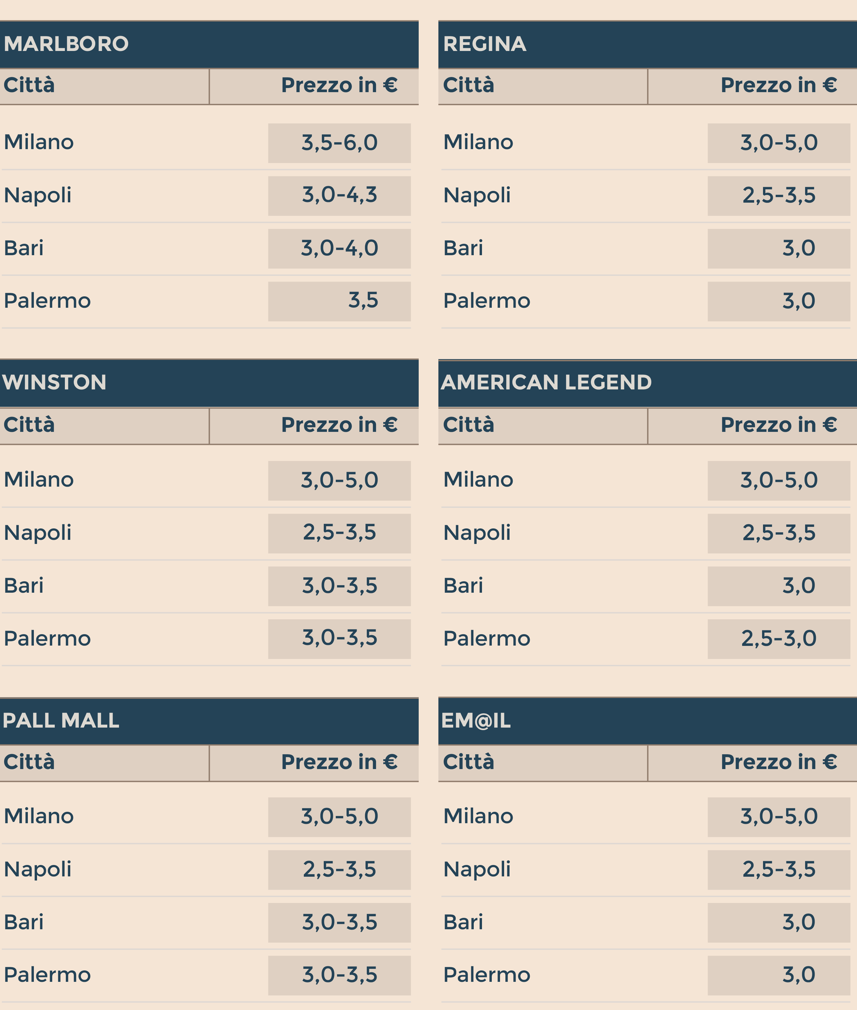Click Marlboro's Bari price 3,0-4,0
This screenshot has width=857, height=1010.
(x=339, y=248)
